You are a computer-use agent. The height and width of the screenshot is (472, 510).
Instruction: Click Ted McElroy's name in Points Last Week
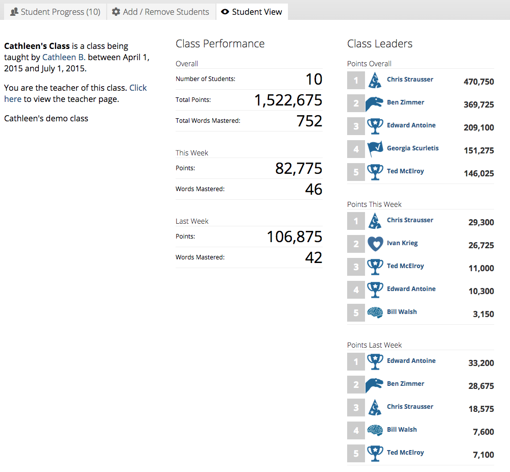[x=405, y=453]
